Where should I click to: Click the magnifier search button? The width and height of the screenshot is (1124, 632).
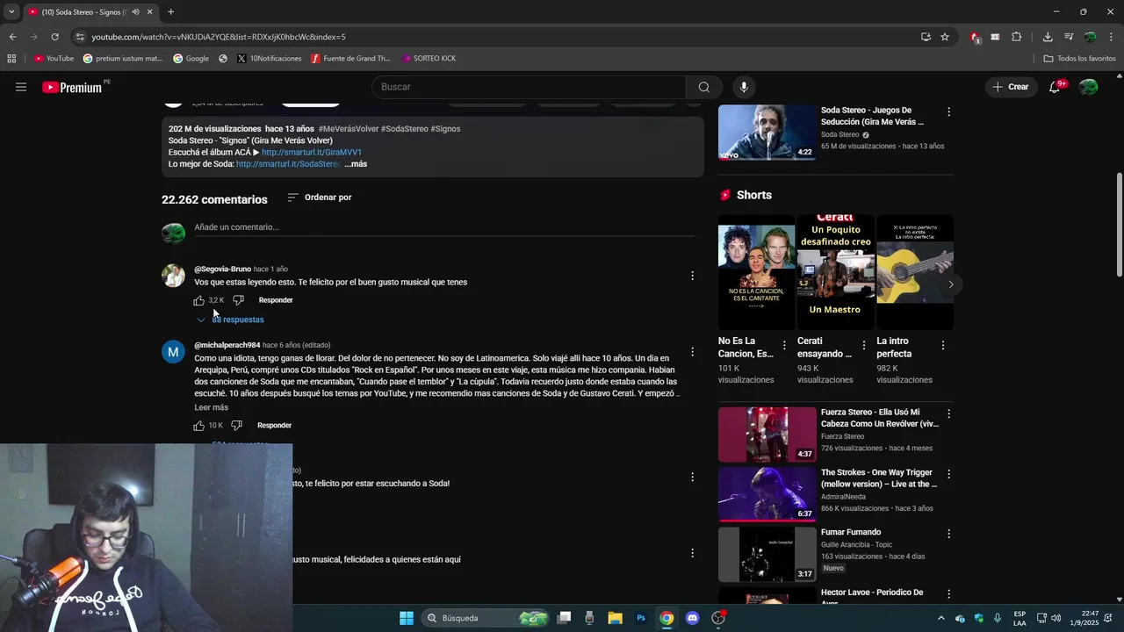pyautogui.click(x=703, y=87)
